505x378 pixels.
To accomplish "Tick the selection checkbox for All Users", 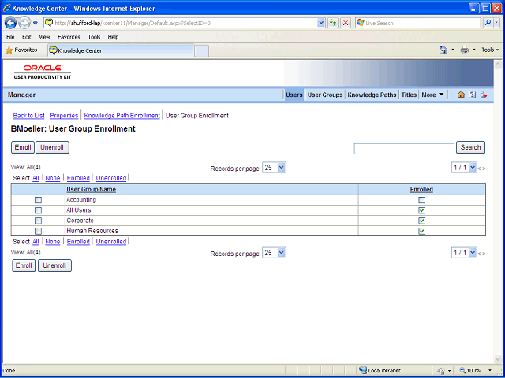I will pos(39,210).
